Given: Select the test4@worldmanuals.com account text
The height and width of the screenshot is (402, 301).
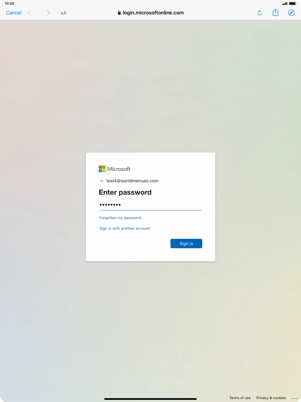Looking at the screenshot, I should tap(132, 181).
